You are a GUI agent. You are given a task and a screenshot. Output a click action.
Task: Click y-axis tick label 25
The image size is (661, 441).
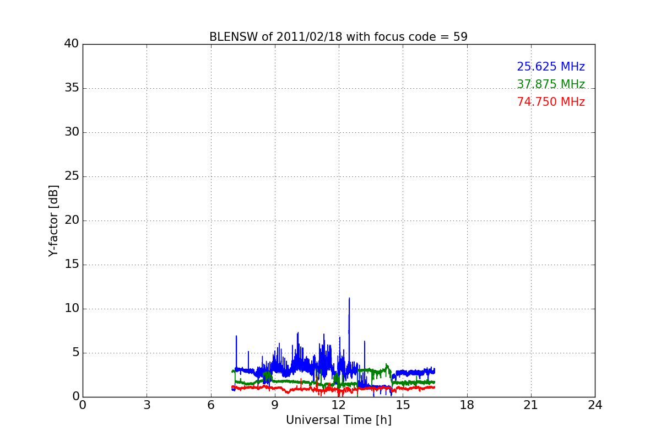[72, 176]
